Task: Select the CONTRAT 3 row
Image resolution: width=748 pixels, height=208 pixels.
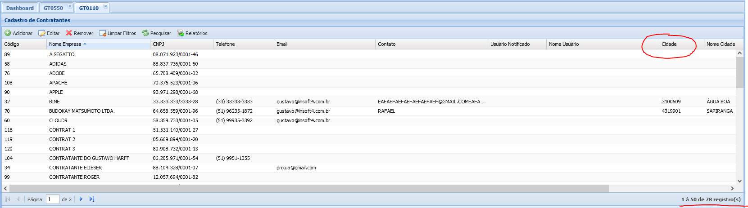Action: point(369,149)
